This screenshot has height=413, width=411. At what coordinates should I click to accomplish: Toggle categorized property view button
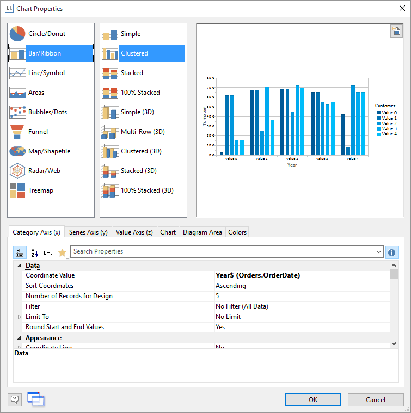tap(20, 252)
